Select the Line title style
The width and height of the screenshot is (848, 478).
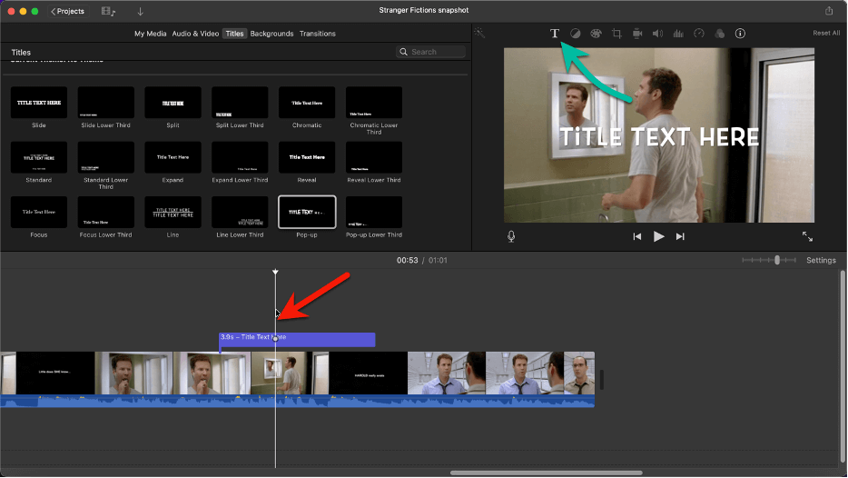[173, 213]
